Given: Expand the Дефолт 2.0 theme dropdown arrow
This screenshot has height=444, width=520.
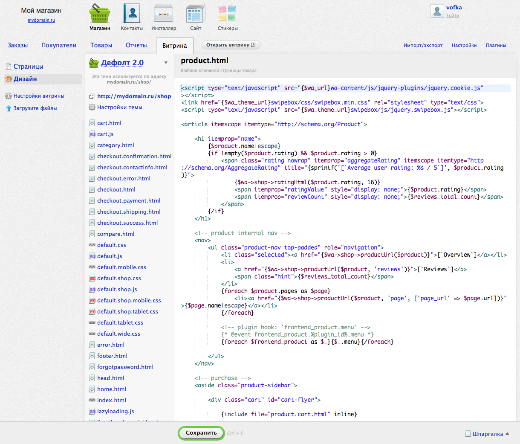Looking at the screenshot, I should click(166, 63).
